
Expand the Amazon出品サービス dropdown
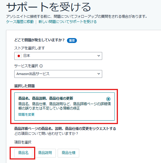pos(58,74)
